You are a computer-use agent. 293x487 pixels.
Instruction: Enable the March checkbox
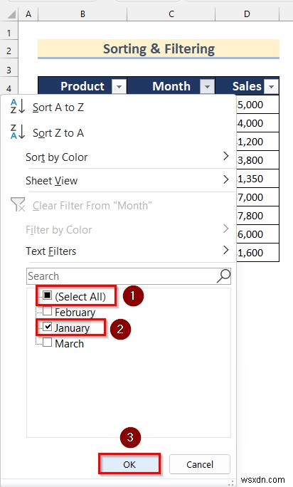coord(47,342)
